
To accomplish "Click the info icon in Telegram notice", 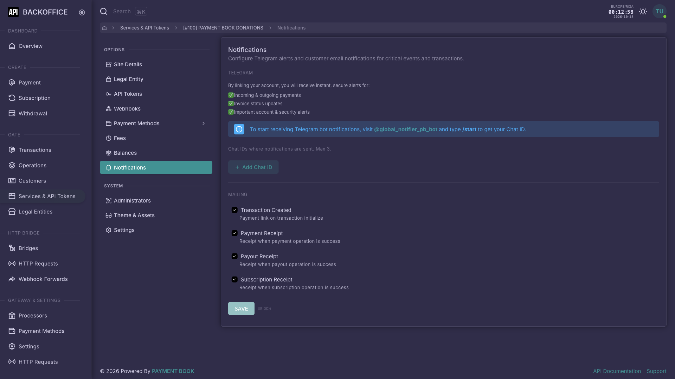I will 239,129.
